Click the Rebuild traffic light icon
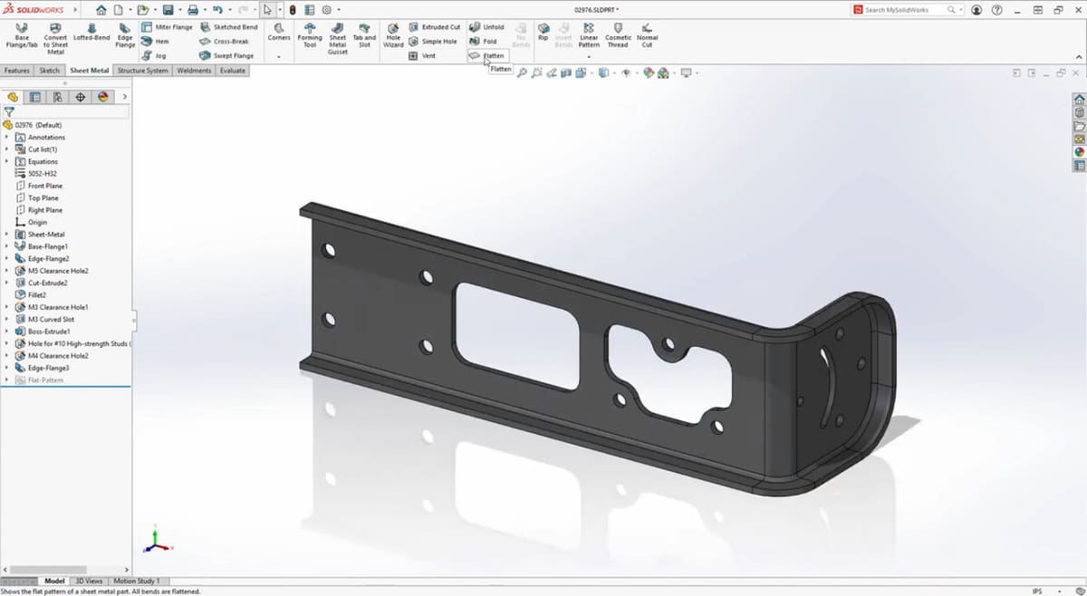The width and height of the screenshot is (1087, 596). coord(293,10)
